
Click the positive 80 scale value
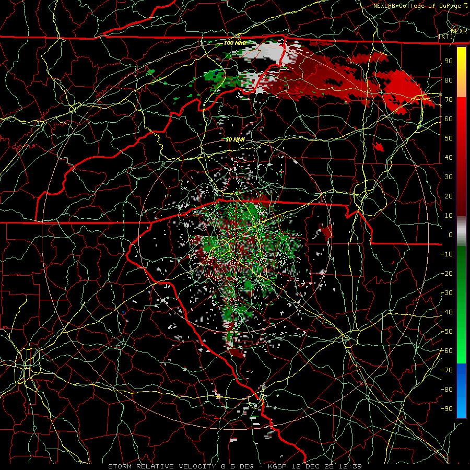click(449, 80)
